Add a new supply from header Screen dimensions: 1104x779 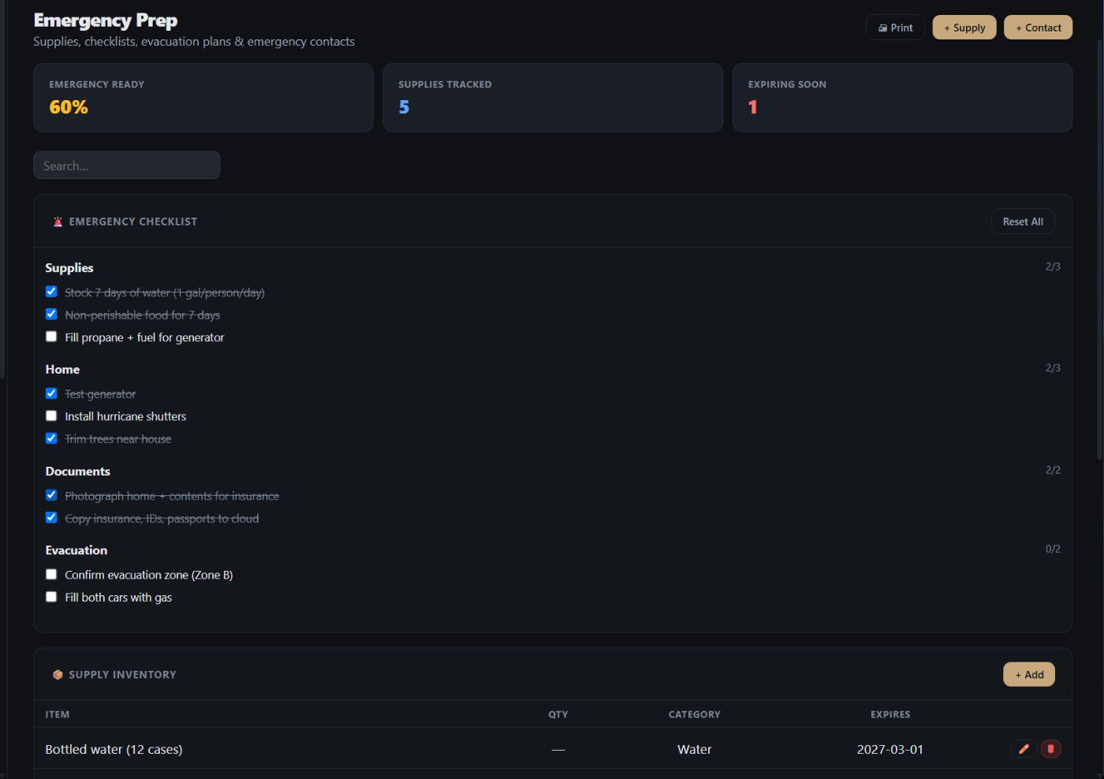(964, 28)
